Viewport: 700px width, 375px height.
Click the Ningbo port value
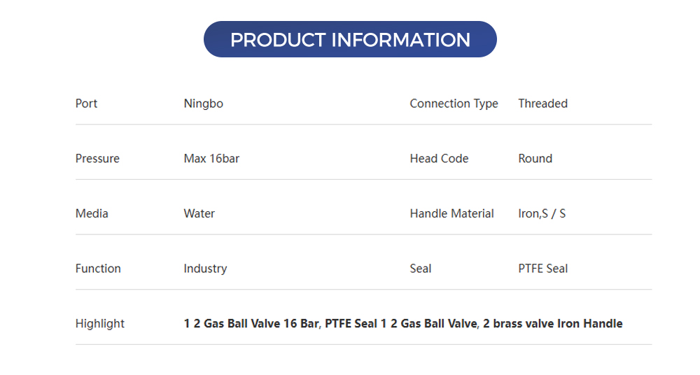(x=203, y=104)
